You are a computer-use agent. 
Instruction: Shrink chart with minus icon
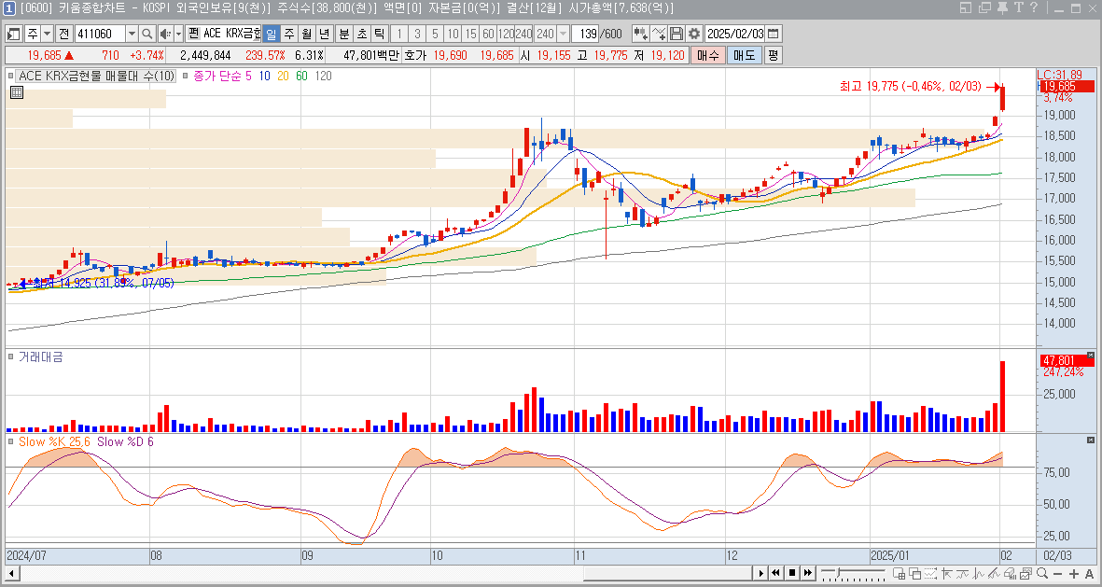(1058, 574)
